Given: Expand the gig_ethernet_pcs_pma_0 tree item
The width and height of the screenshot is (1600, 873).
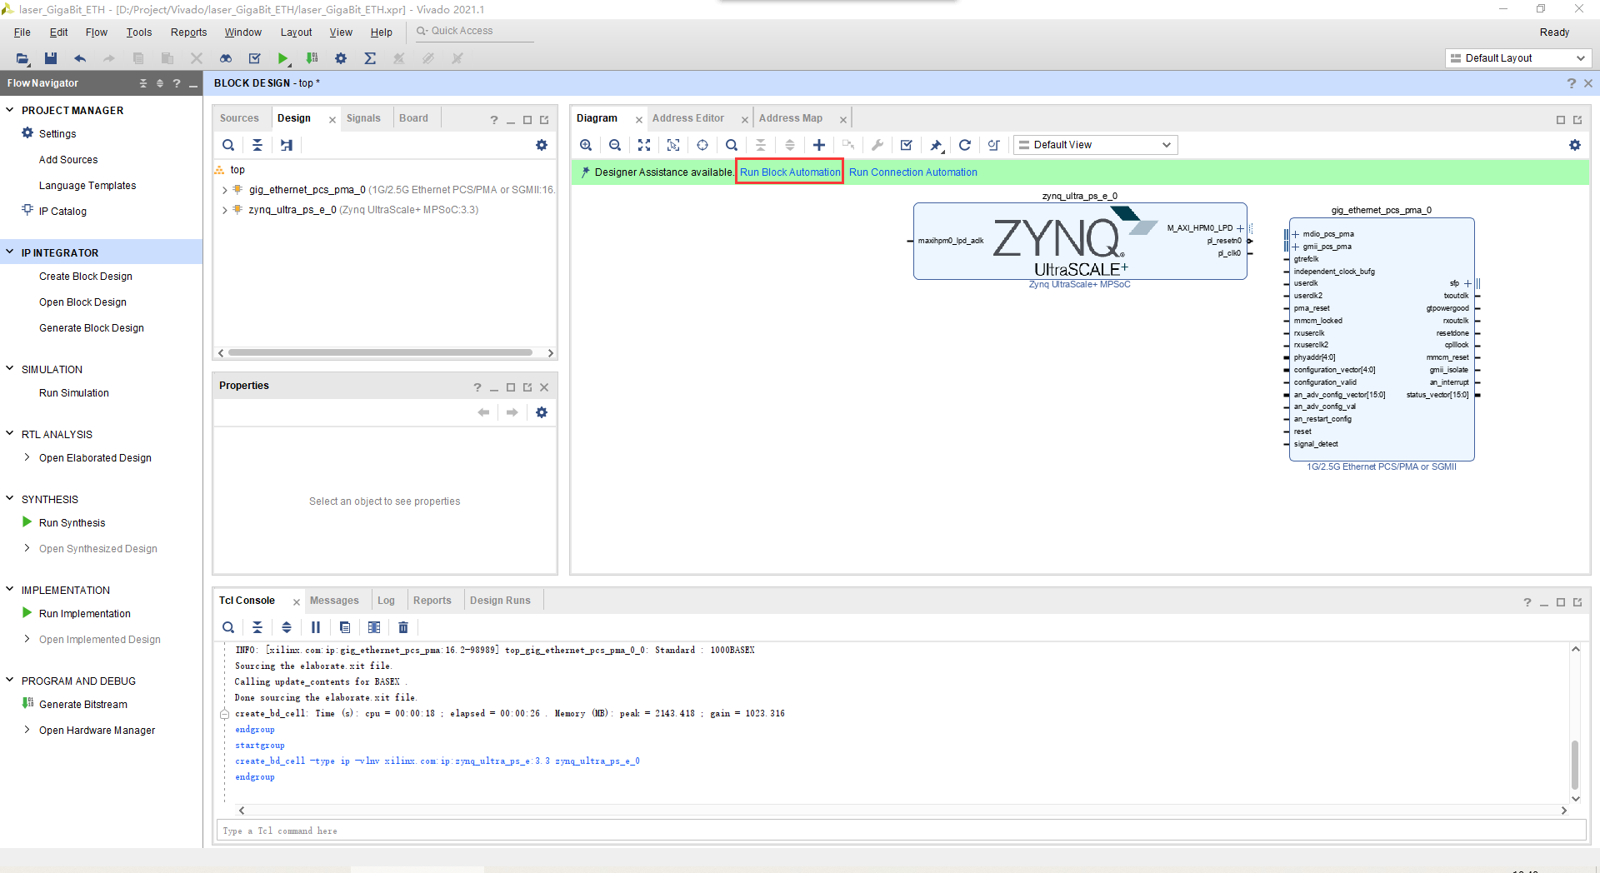Looking at the screenshot, I should pos(223,189).
